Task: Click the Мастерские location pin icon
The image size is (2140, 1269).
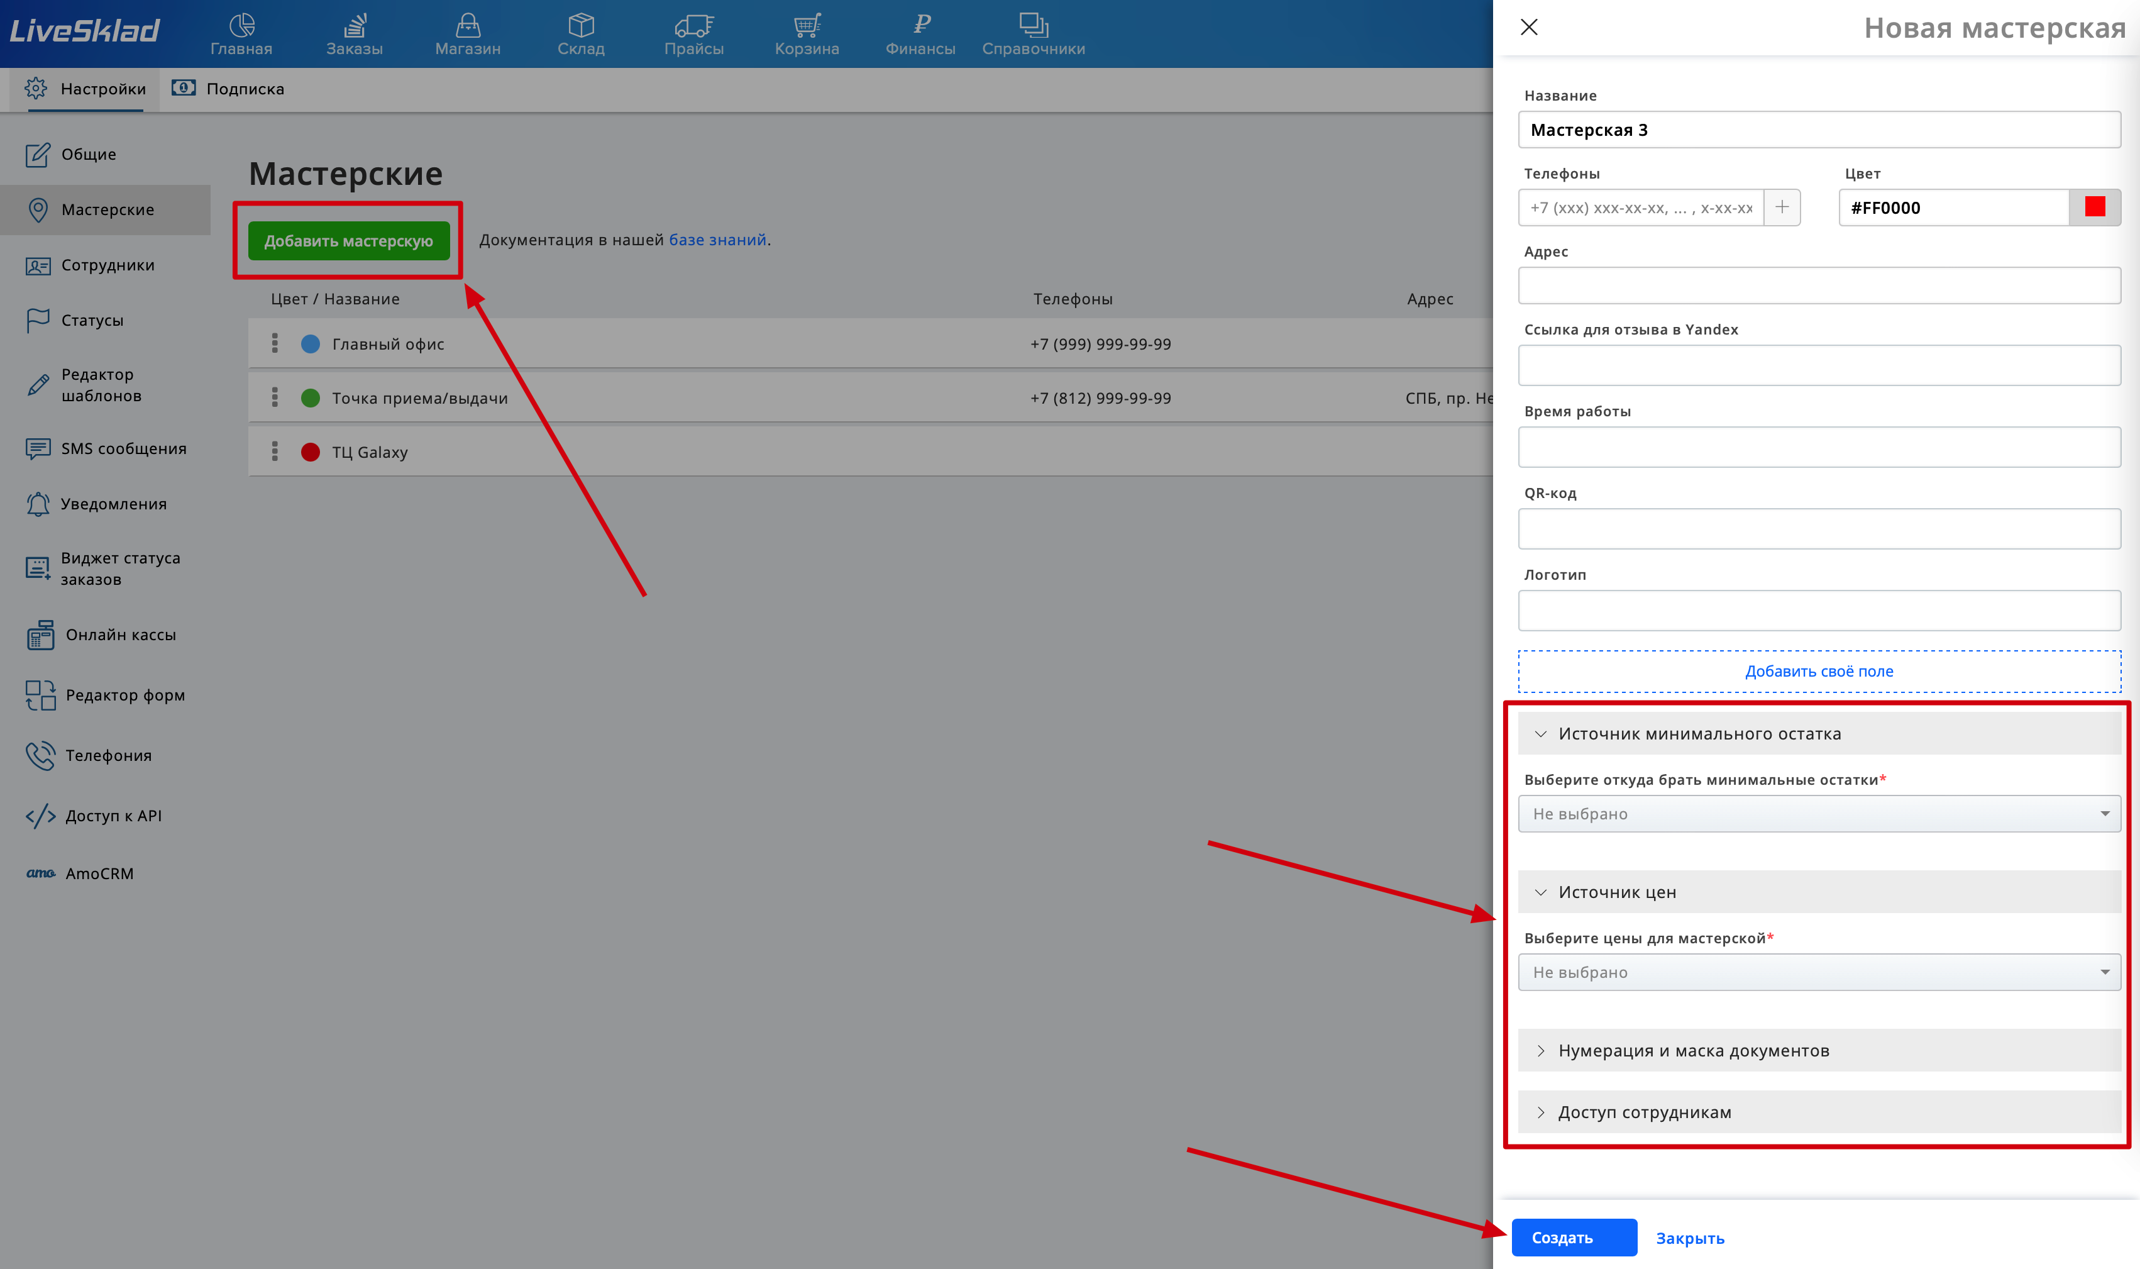Action: [x=38, y=209]
